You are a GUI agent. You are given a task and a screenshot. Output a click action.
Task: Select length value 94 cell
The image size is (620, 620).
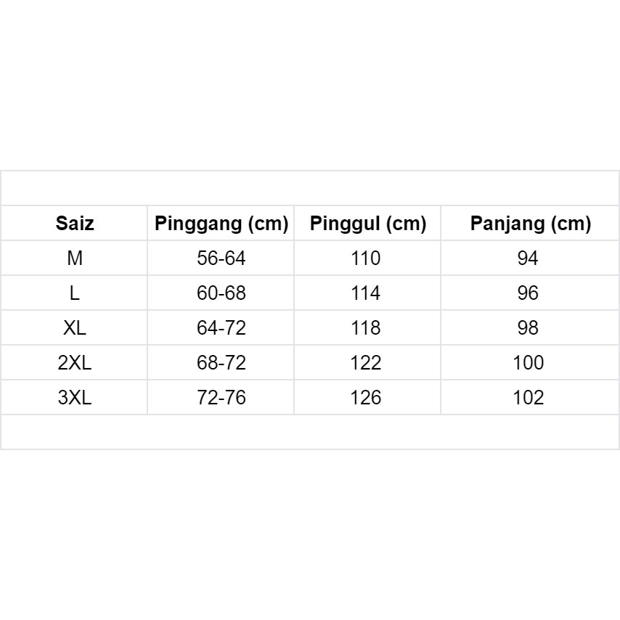coord(528,258)
